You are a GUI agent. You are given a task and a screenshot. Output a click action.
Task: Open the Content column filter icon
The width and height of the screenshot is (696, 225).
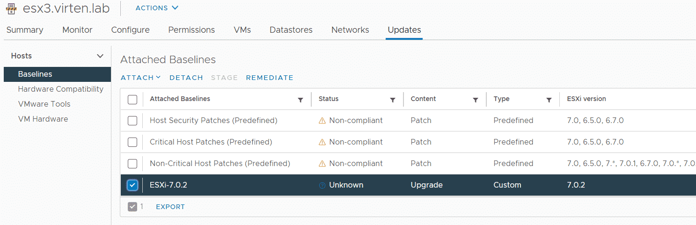click(476, 100)
